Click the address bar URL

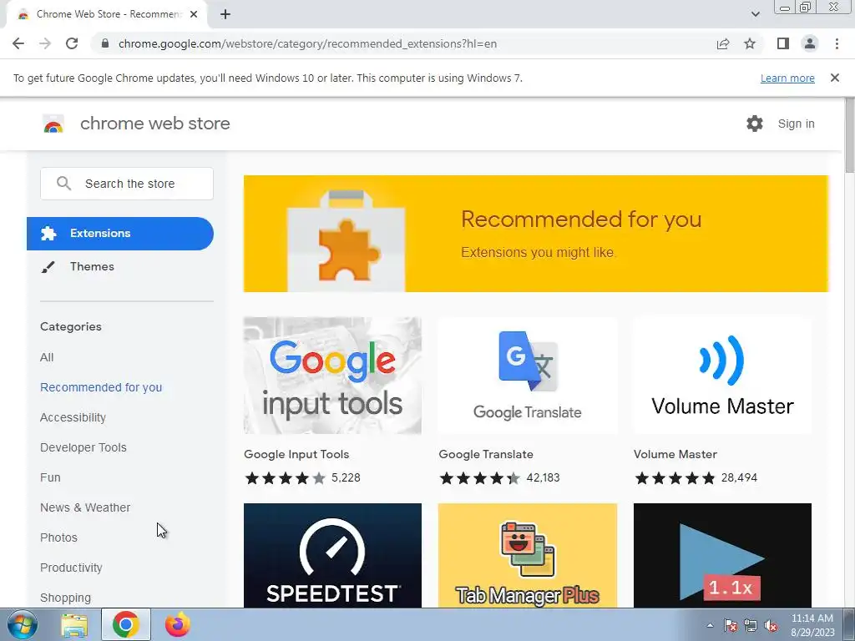307,43
